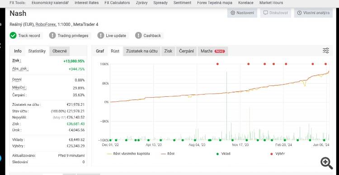Click the clock icon in Vlastní analýza

299,13
